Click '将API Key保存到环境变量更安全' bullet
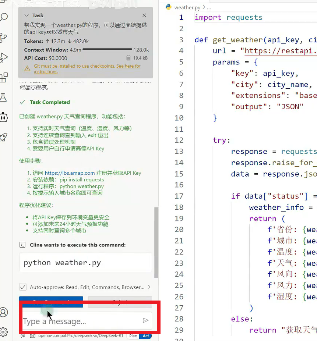 click(x=71, y=217)
